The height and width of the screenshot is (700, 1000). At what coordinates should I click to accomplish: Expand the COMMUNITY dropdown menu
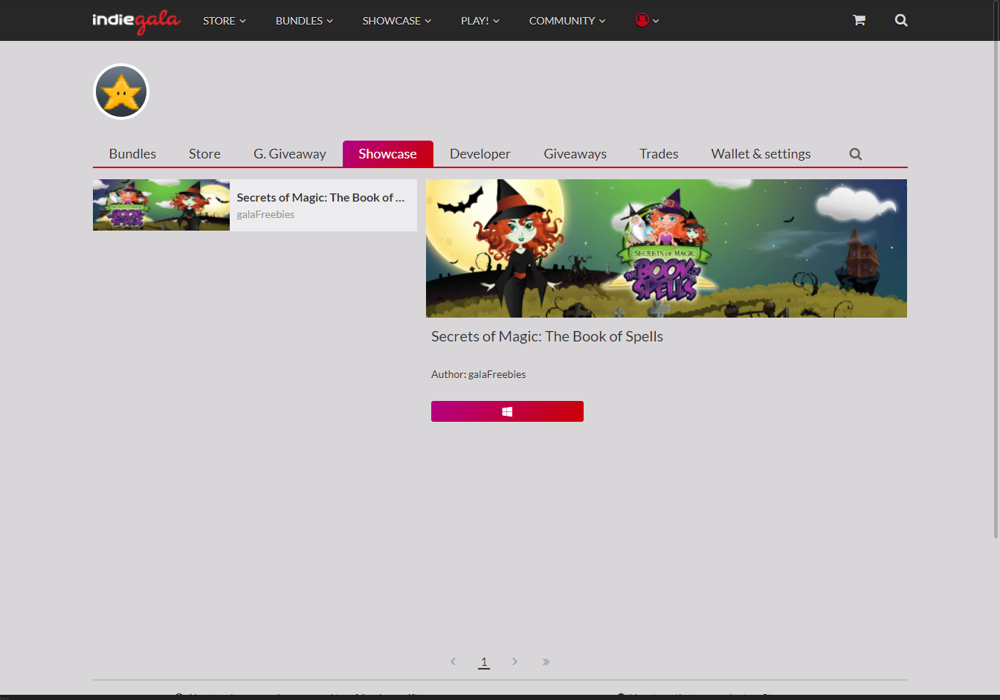(x=567, y=21)
